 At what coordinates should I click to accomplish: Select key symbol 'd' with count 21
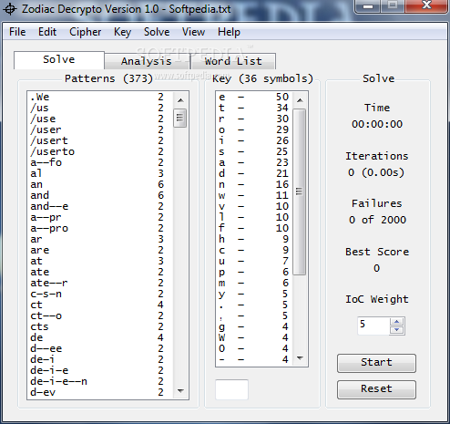tap(254, 173)
